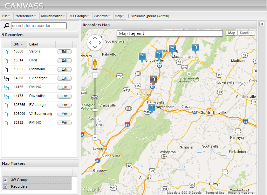Disable the Recorders map markers checkbox

[5, 187]
